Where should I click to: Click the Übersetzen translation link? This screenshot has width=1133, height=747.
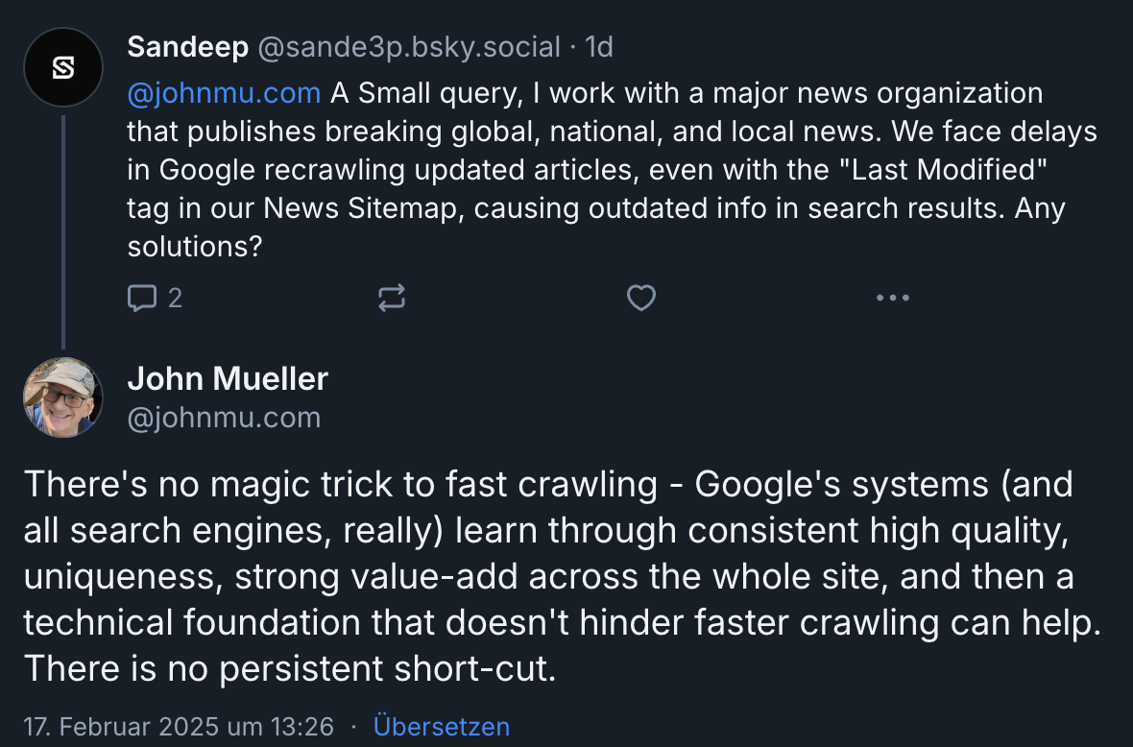[x=442, y=727]
